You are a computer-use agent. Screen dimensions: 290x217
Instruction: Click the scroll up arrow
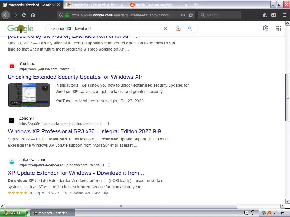(x=288, y=23)
